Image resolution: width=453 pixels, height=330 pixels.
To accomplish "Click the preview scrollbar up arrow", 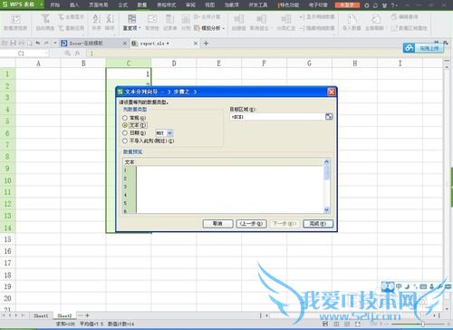I will click(x=326, y=161).
